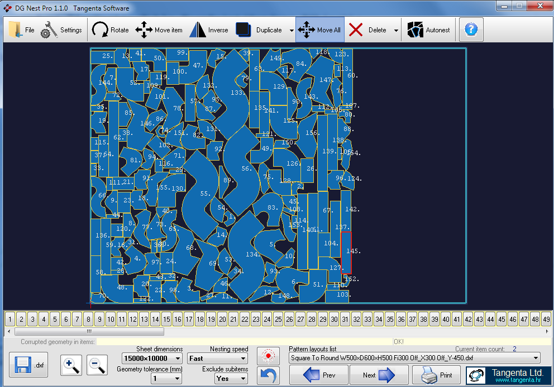Open the Exclude subitems dropdown
The width and height of the screenshot is (554, 387).
click(x=231, y=379)
